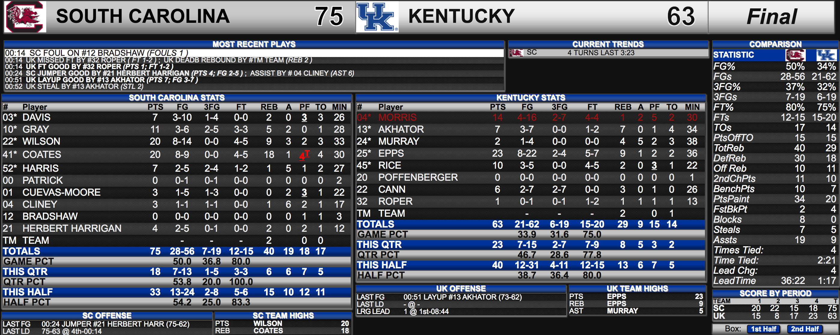Viewport: 840px width, 335px height.
Task: Click Kentucky's THIS HALF totals row
Action: click(530, 265)
